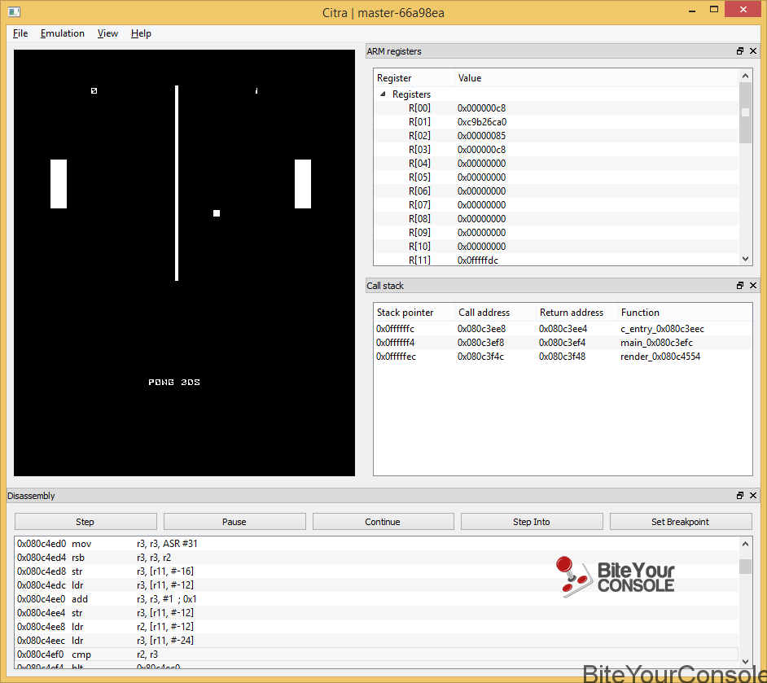Collapse the Registers tree node
The height and width of the screenshot is (683, 767).
tap(383, 94)
